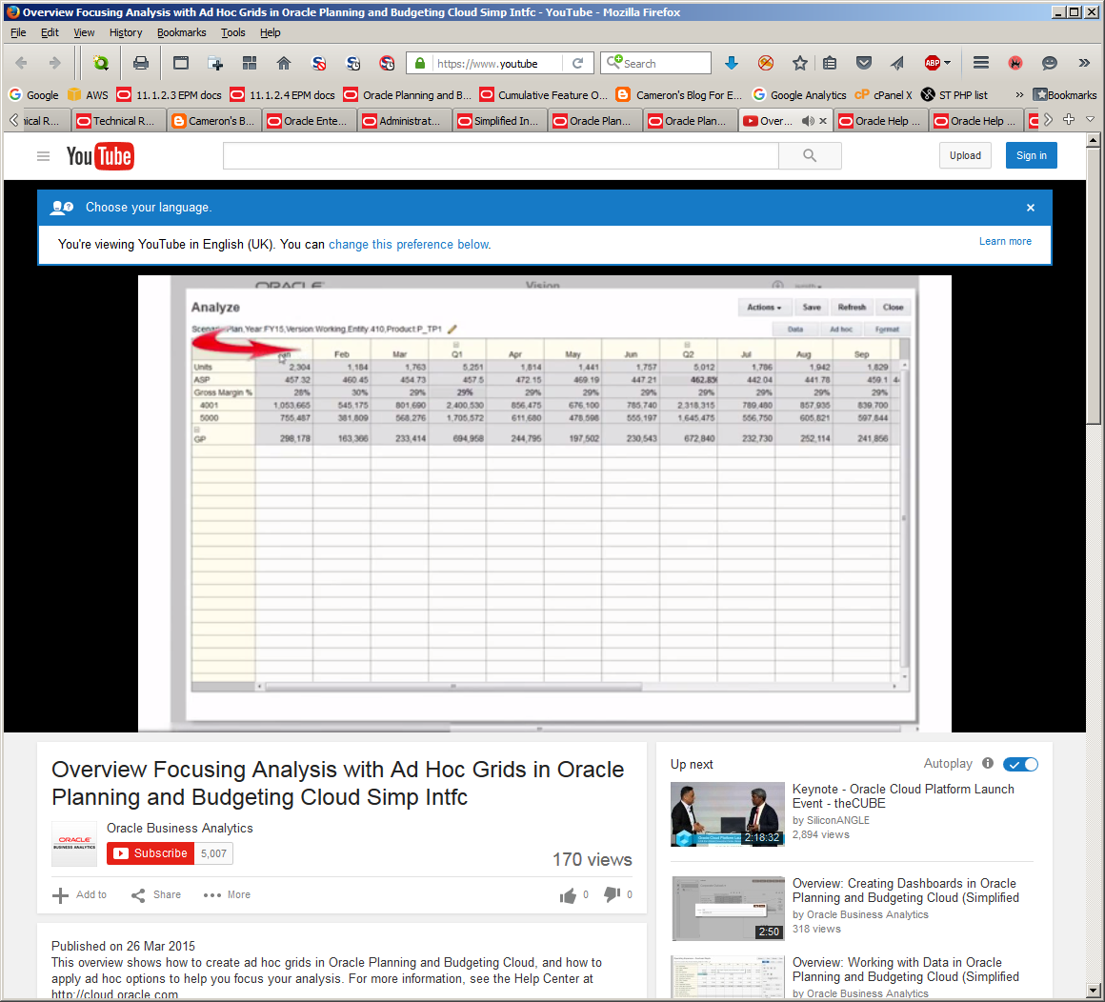Click the video player area
Image resolution: width=1105 pixels, height=1002 pixels.
click(x=544, y=503)
